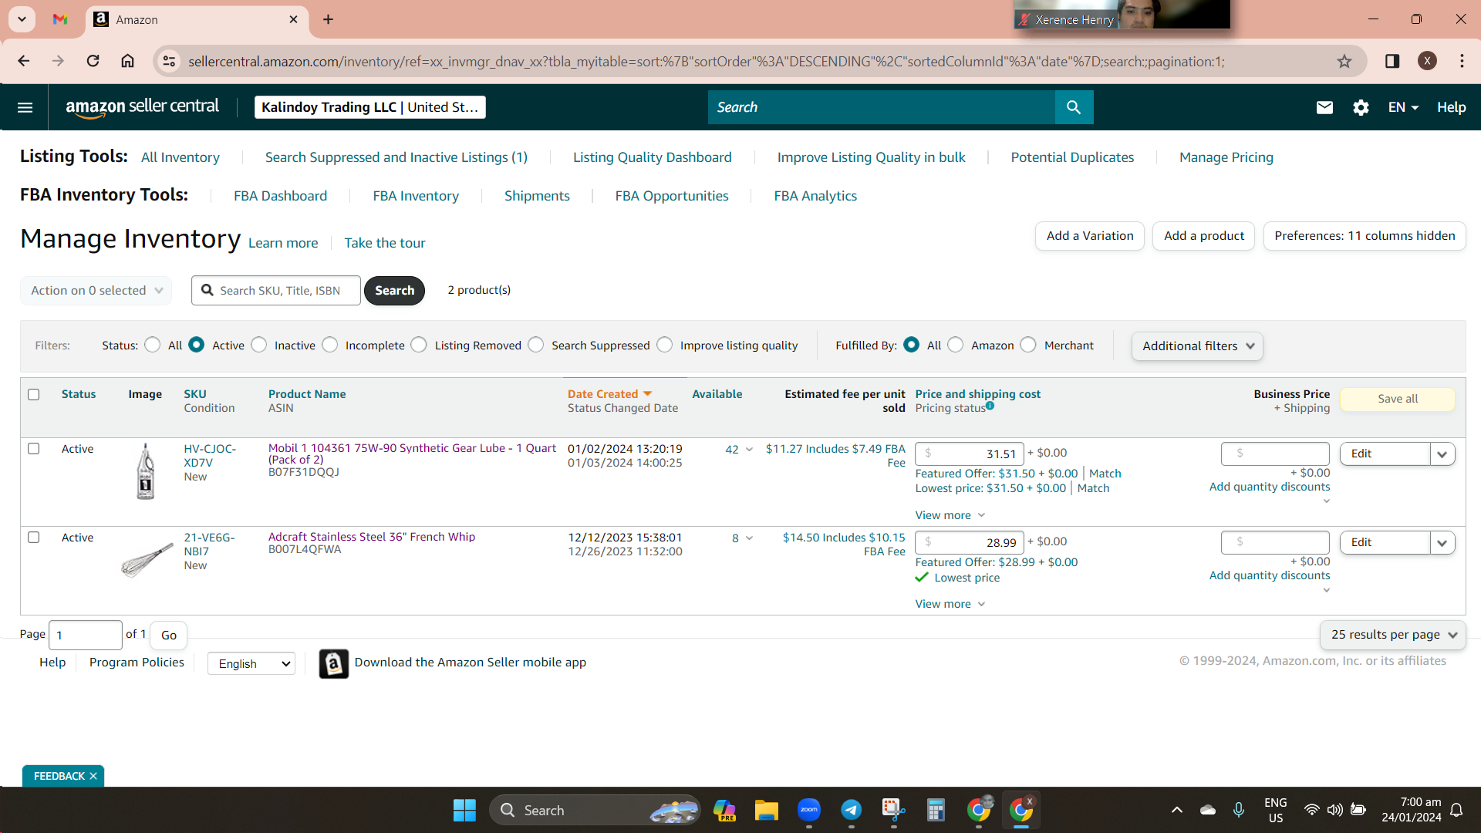Open the EN language dropdown
Viewport: 1481px width, 833px height.
tap(1403, 107)
